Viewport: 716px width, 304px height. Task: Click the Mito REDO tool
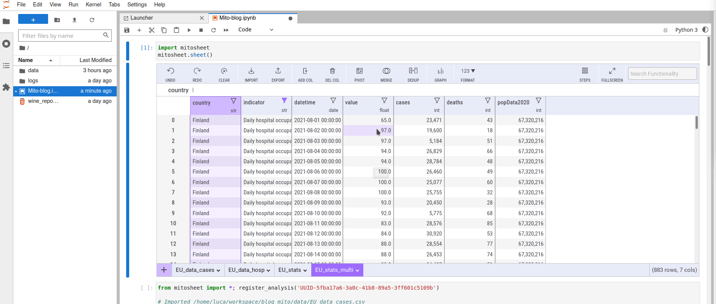coord(197,74)
